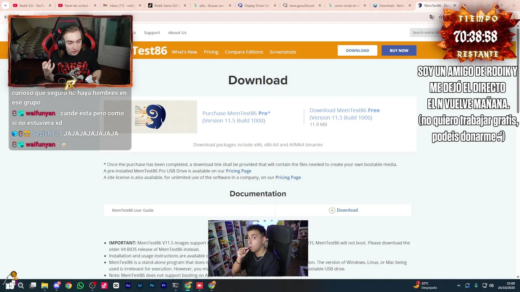Click the white DOWNLOAD button

357,50
